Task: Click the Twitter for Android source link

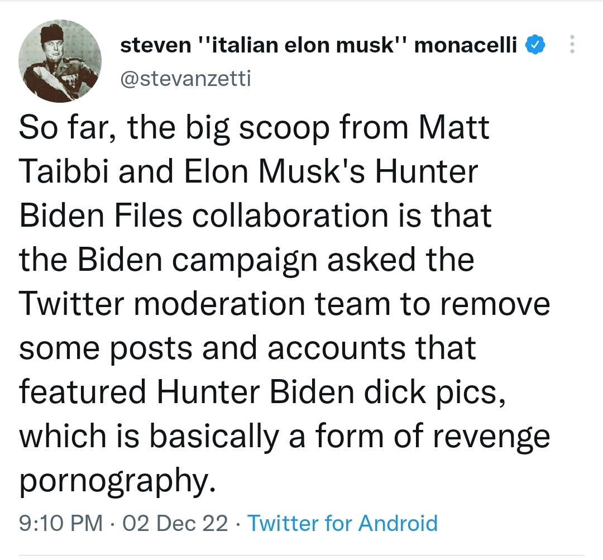Action: [342, 523]
